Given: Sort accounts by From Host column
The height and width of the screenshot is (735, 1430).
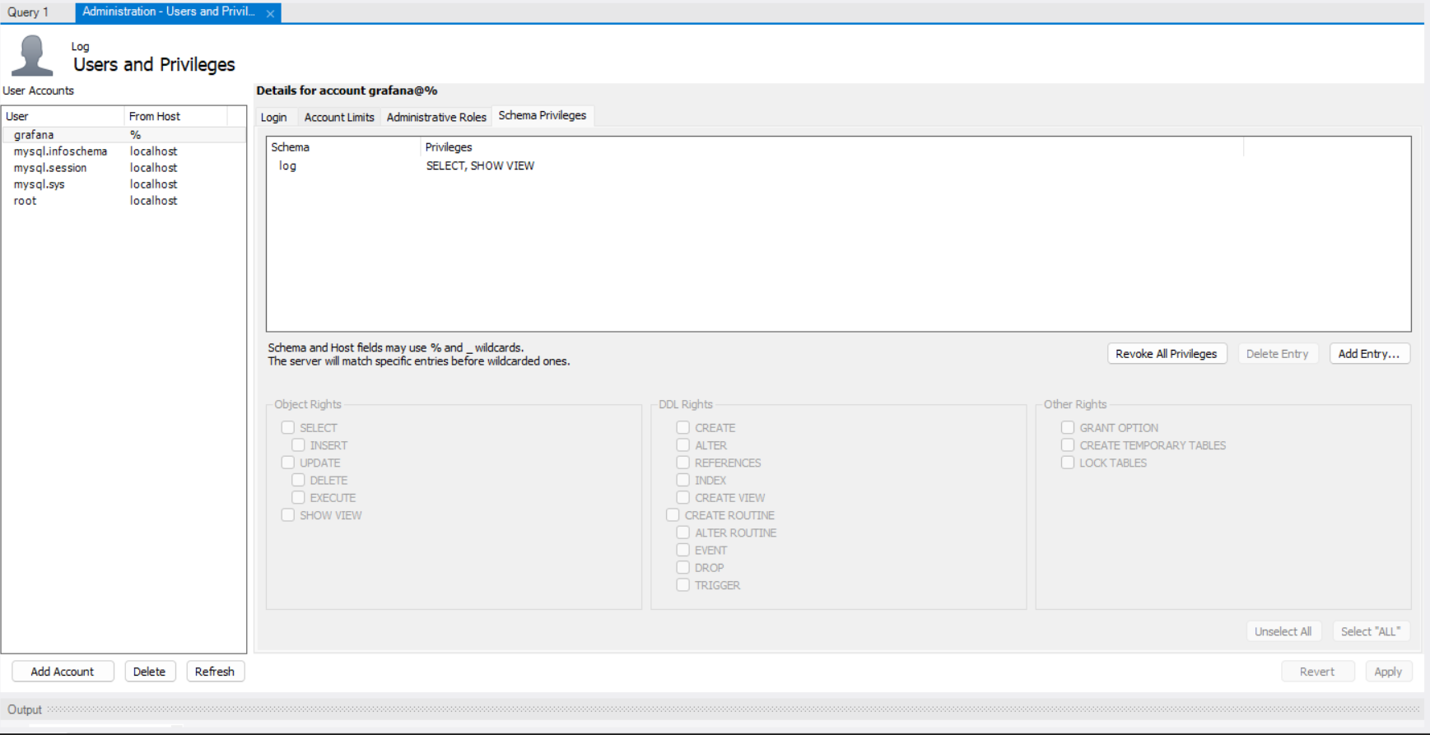Looking at the screenshot, I should coord(176,116).
